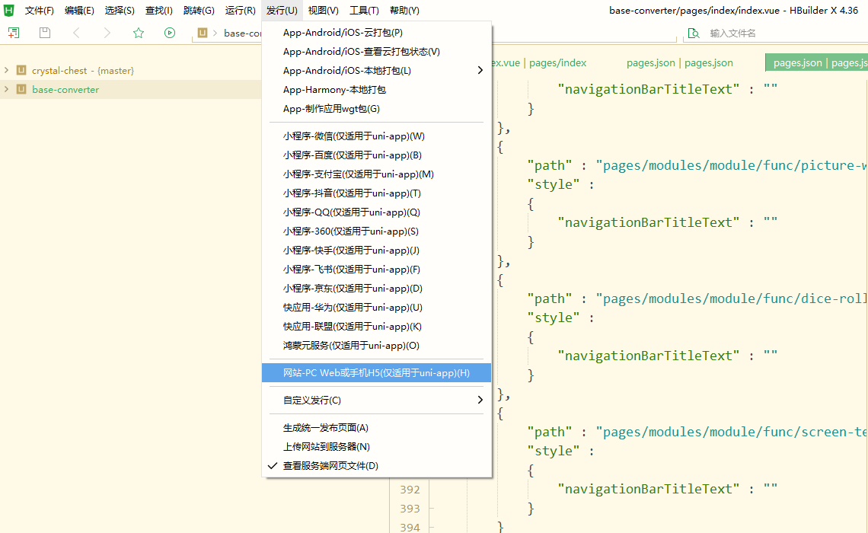Open the 选择(S) menu
This screenshot has width=868, height=533.
(120, 11)
